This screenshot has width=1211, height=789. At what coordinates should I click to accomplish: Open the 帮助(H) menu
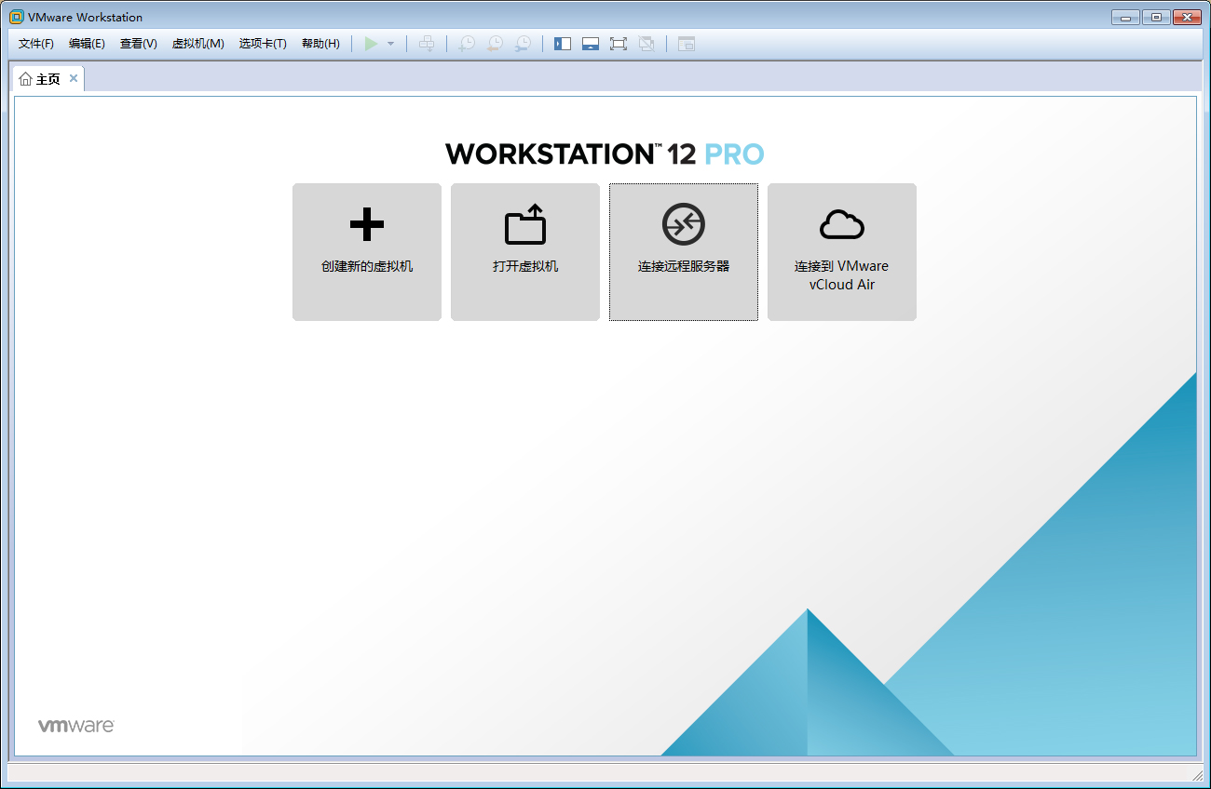[x=320, y=43]
